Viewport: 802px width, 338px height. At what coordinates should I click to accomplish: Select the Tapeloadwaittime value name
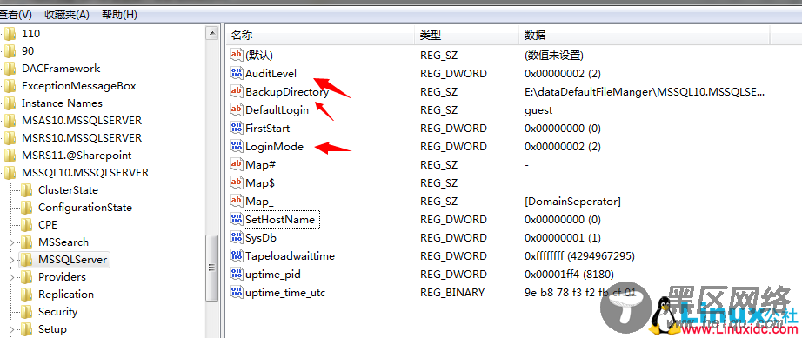pos(290,255)
